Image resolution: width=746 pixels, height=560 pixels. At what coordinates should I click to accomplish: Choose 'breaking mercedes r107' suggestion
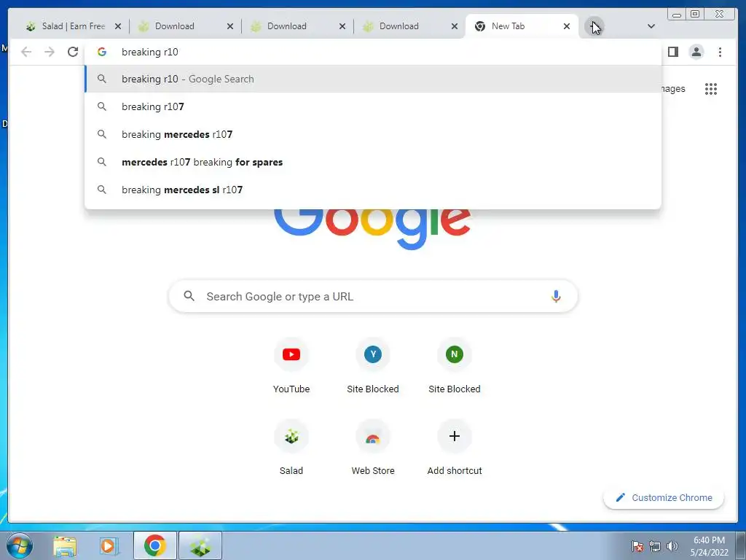[x=373, y=134]
